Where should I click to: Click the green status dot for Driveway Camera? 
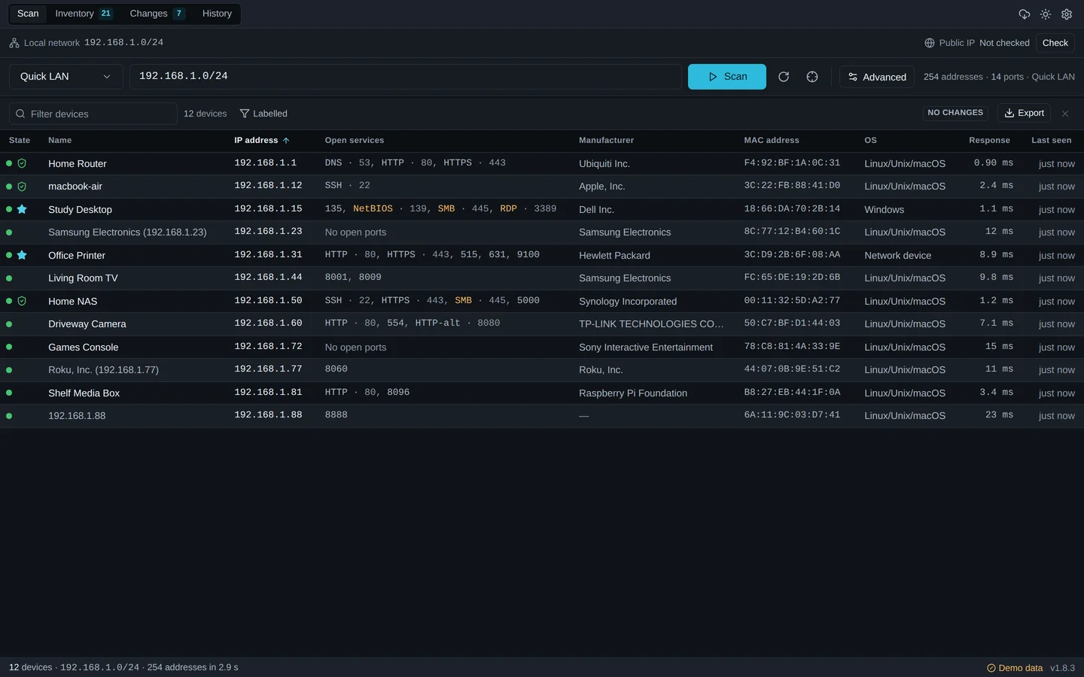(x=9, y=324)
